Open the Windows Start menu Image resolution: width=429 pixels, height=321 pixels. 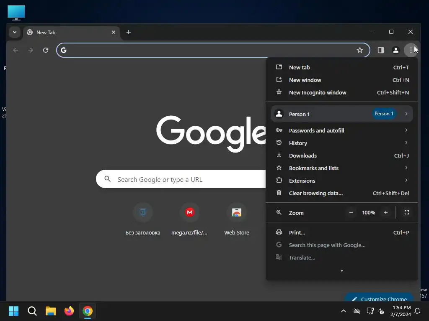point(13,311)
